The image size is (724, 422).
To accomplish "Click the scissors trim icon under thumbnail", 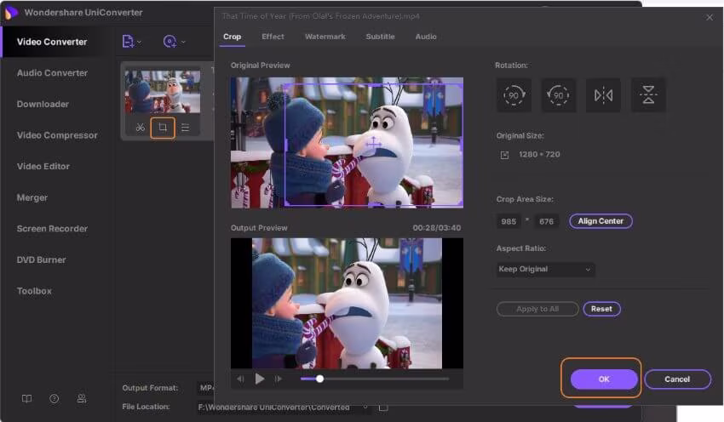I will pyautogui.click(x=141, y=128).
